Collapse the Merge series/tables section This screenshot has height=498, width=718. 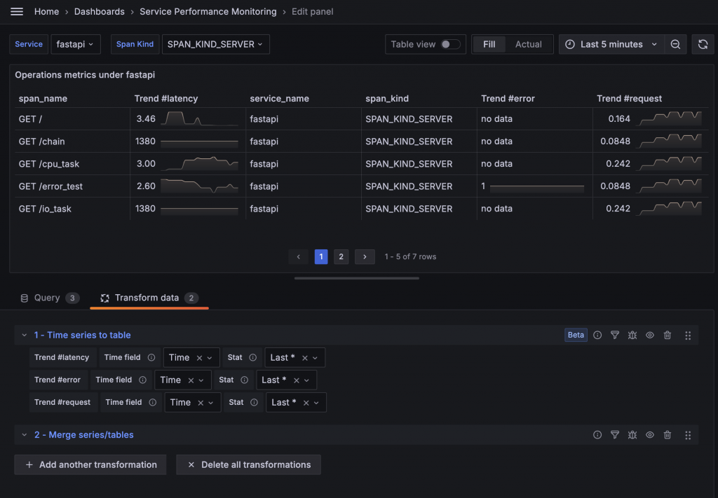click(25, 435)
